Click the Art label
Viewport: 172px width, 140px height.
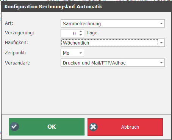[9, 23]
